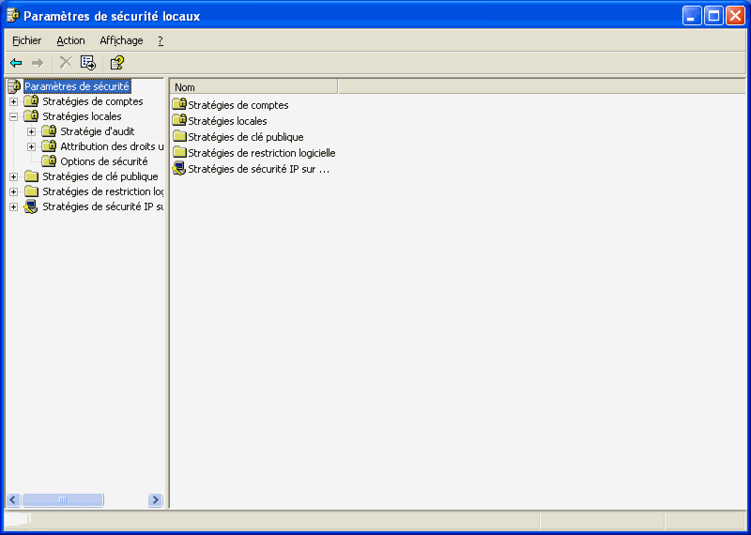Click Stratégies de comptes icon in right pane

click(x=179, y=104)
